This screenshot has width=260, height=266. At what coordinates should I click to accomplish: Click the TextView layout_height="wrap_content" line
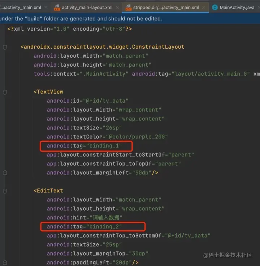106,119
